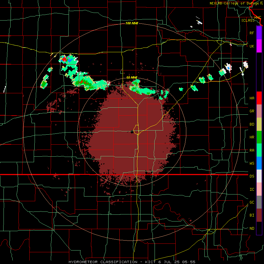Click the BI legend label
The image size is (264, 264).
(252, 215)
